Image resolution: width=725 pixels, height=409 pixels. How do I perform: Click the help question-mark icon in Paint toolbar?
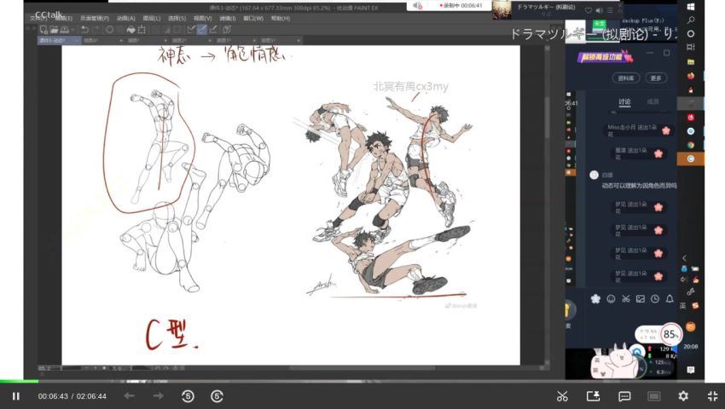(227, 30)
